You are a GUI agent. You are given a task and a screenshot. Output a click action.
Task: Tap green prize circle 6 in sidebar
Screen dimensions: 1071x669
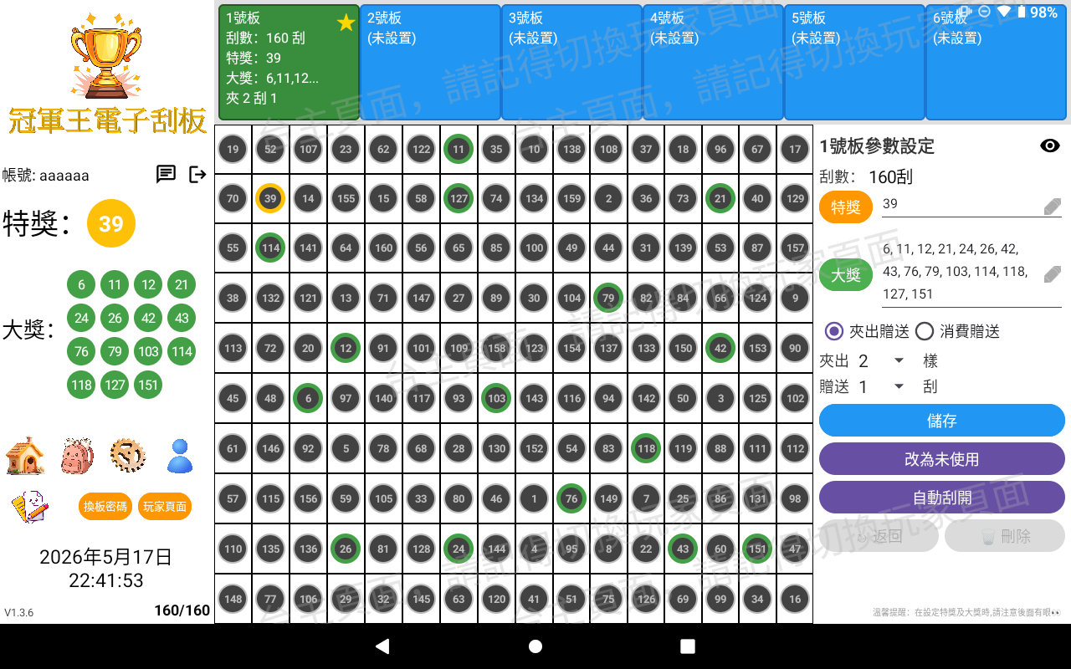(81, 284)
